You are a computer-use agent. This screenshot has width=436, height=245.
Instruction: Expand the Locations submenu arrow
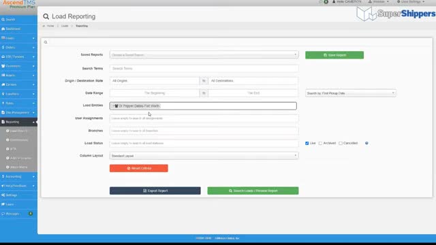(33, 94)
